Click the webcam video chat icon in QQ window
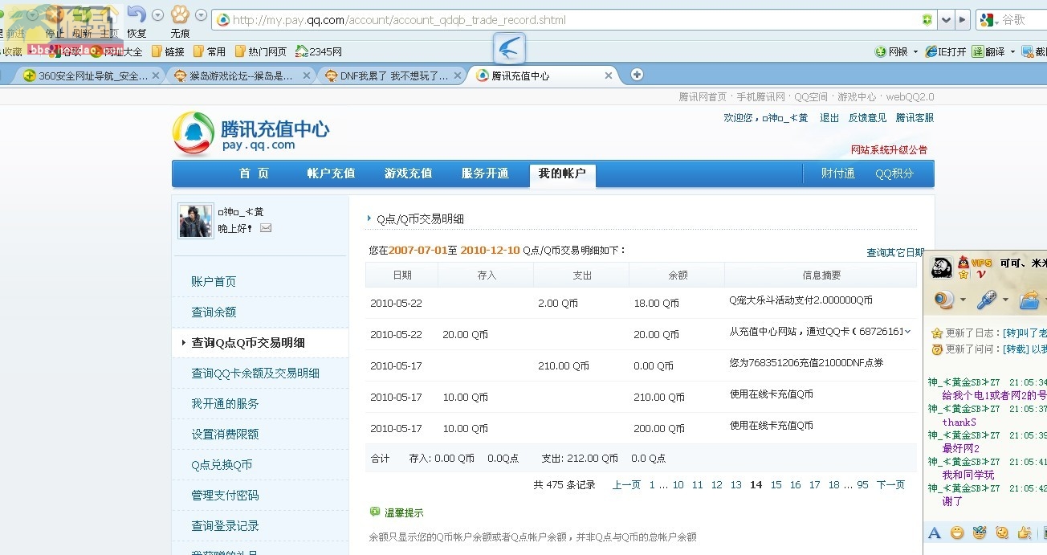This screenshot has width=1047, height=555. click(x=944, y=300)
